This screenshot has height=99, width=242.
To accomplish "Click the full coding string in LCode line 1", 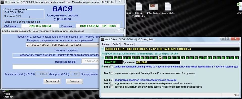I will tap(172, 49).
